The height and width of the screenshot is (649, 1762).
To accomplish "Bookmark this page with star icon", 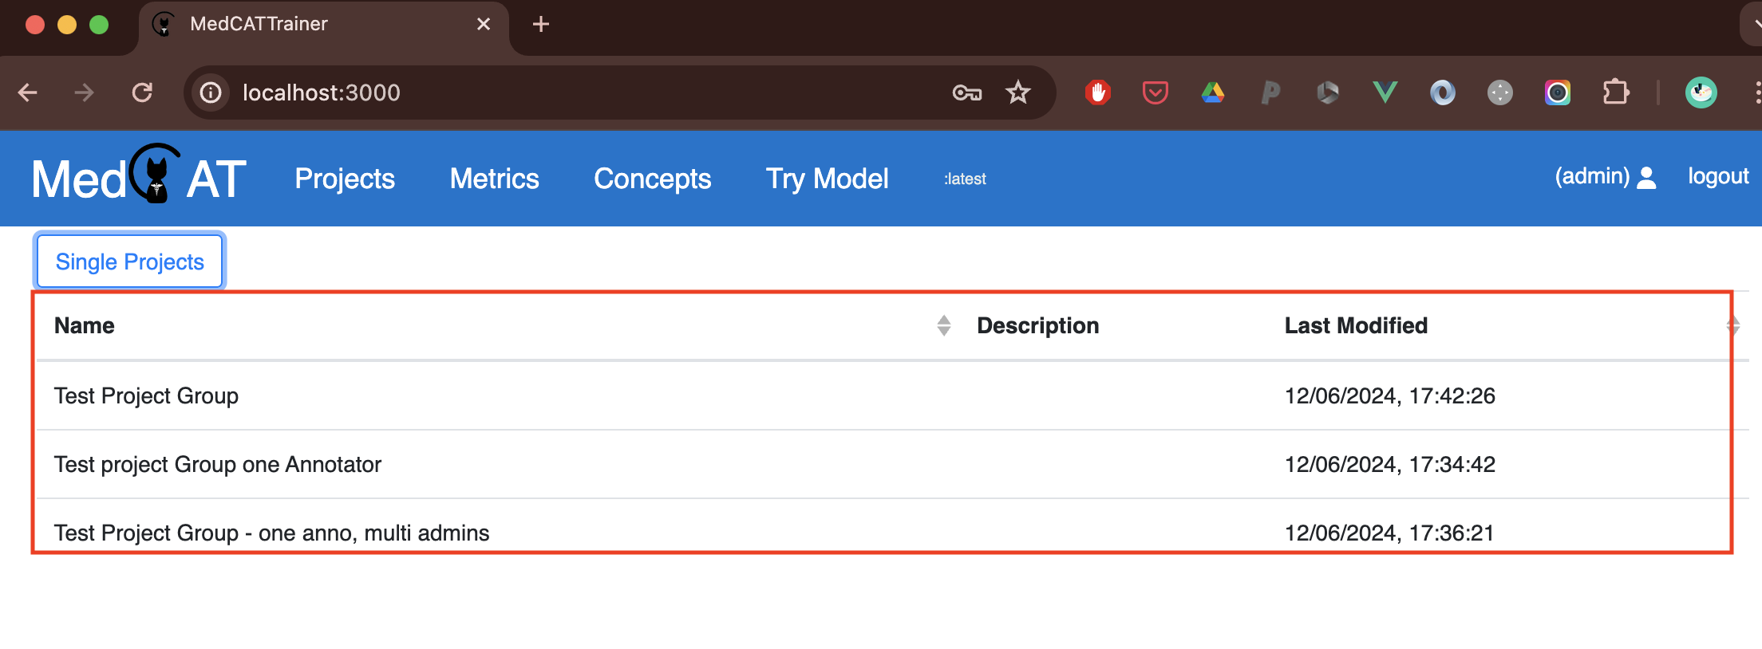I will pos(1018,92).
